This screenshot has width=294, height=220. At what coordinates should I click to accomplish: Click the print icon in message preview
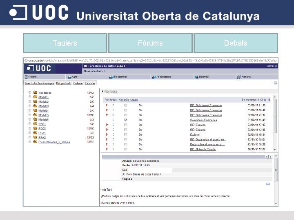click(268, 184)
